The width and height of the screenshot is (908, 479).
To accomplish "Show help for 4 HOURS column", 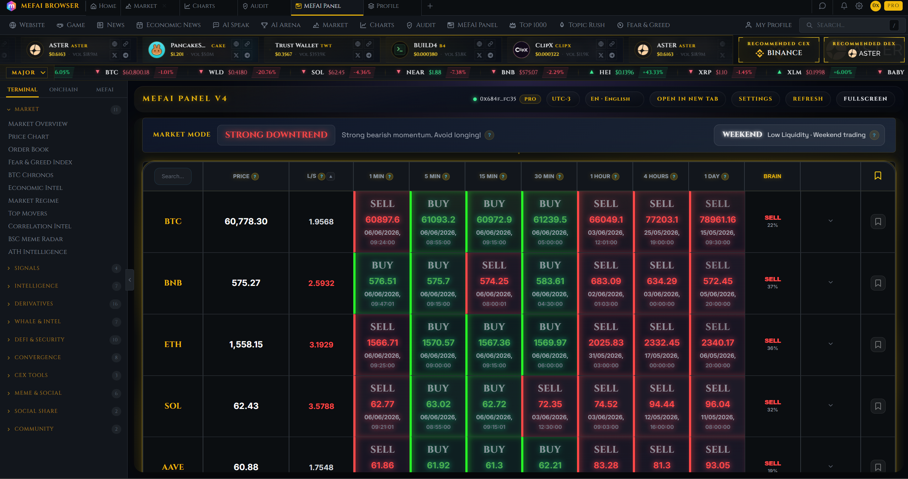I will tap(674, 176).
